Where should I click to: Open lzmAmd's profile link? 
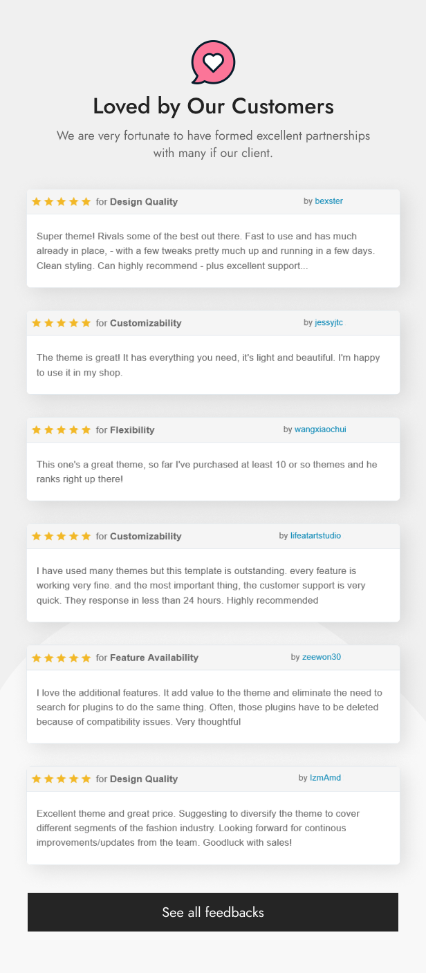[325, 777]
